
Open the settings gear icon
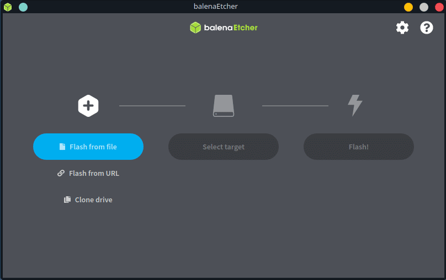(x=402, y=28)
